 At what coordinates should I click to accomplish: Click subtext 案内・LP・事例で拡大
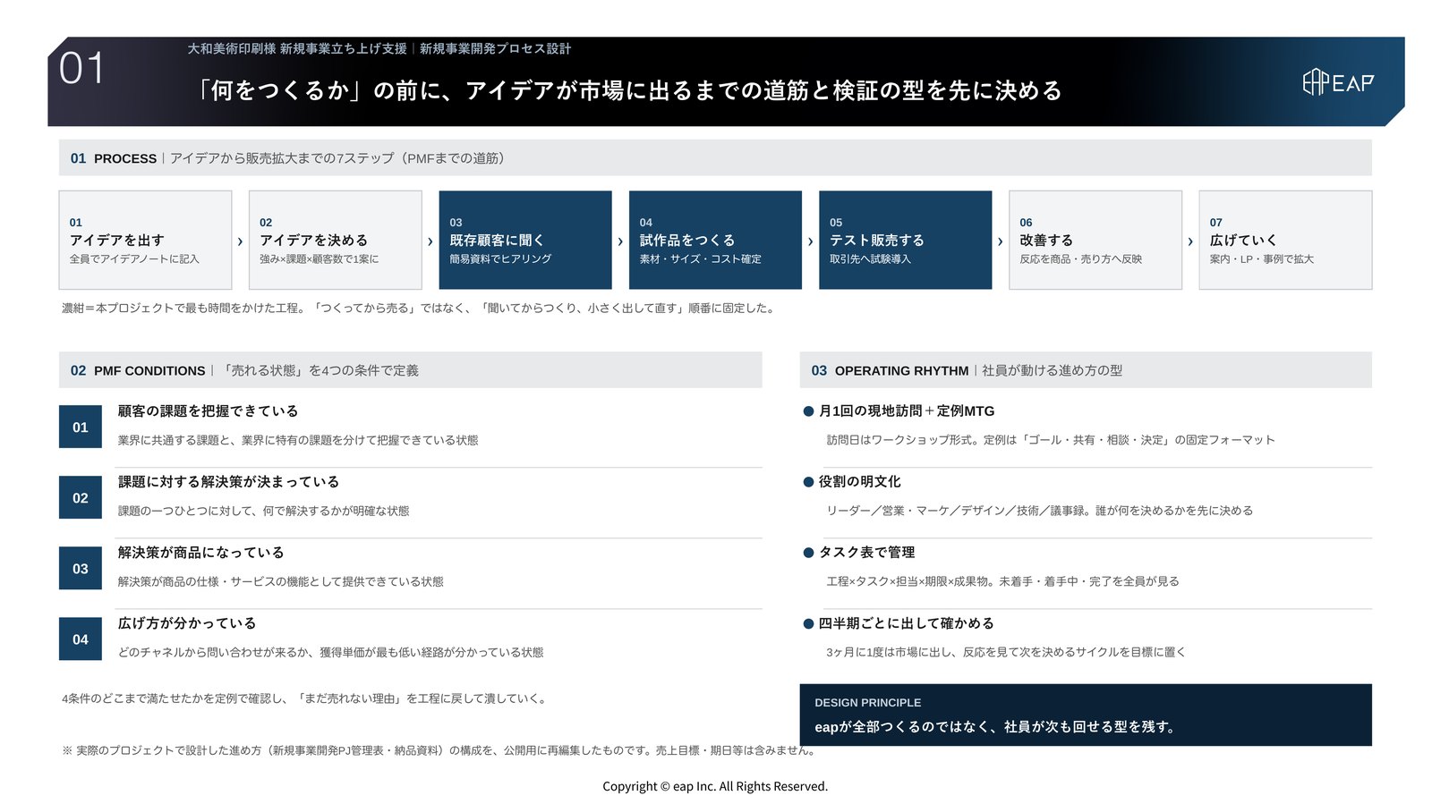pyautogui.click(x=1262, y=259)
